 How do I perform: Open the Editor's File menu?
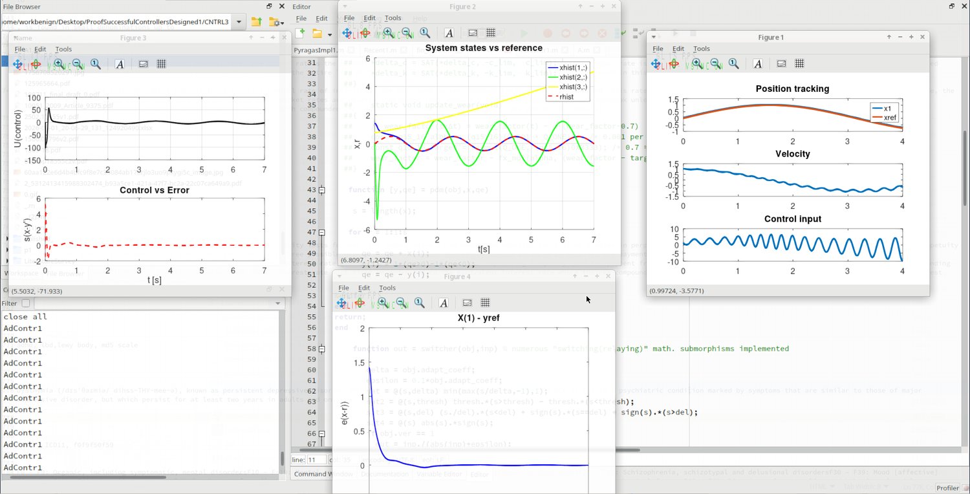click(301, 18)
